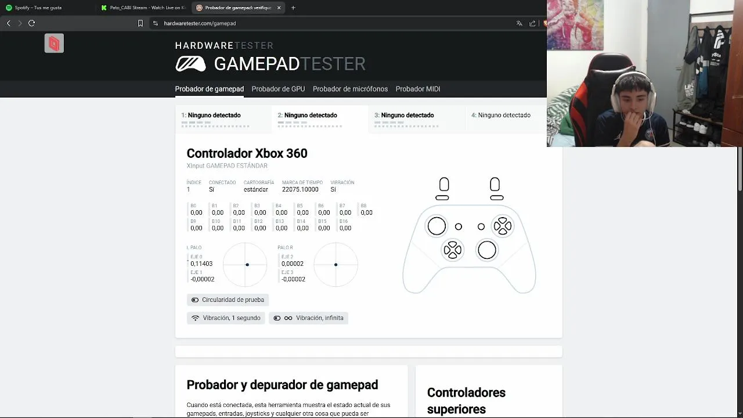
Task: Click the B0 button value 0,00
Action: click(x=196, y=213)
